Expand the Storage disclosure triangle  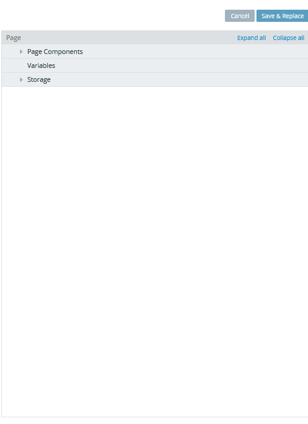pyautogui.click(x=21, y=80)
